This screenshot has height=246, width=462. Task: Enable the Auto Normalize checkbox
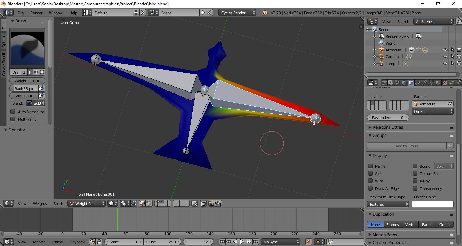click(13, 112)
